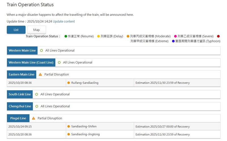Click orange dot next to Sandiaoling-Jingtong
The width and height of the screenshot is (227, 141).
click(69, 134)
